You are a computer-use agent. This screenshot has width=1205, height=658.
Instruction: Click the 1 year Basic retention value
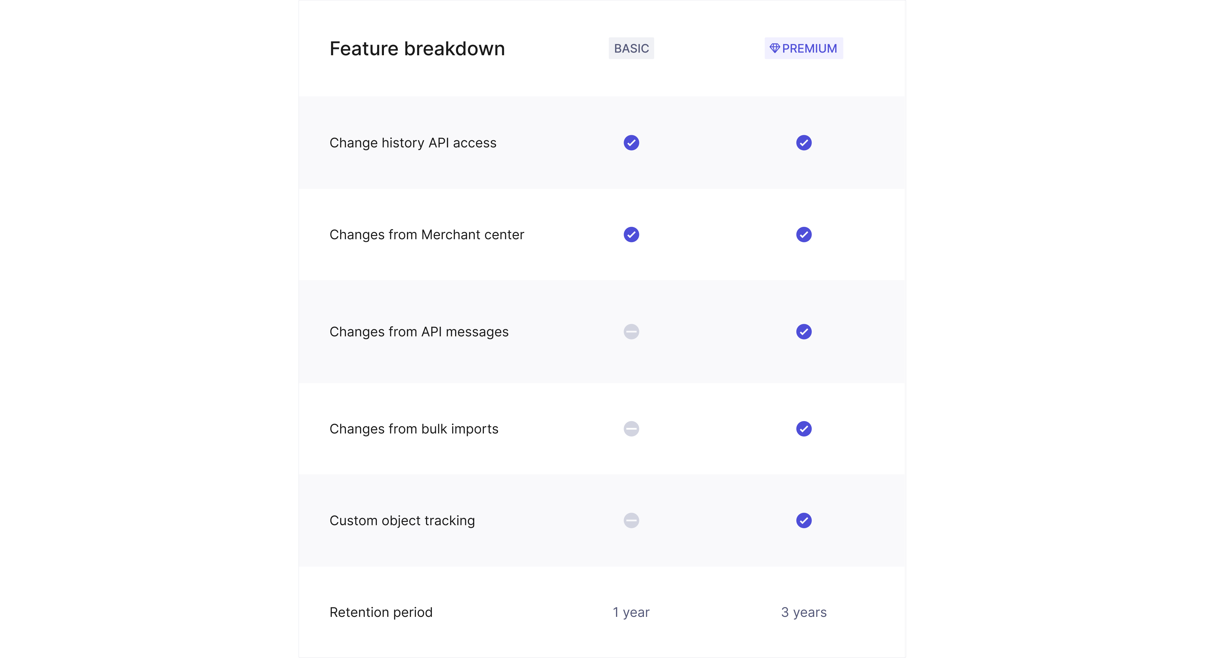631,612
